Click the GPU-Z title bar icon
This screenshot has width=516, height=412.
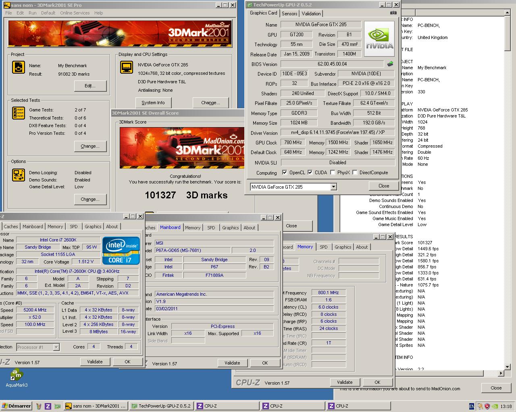pyautogui.click(x=249, y=5)
